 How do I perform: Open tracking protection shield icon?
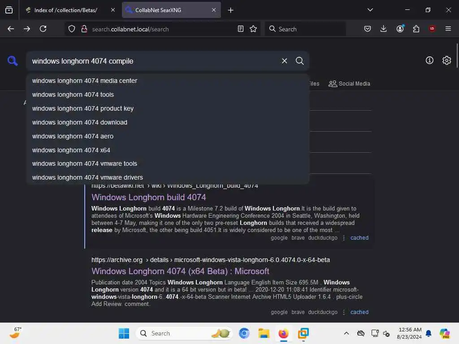coord(72,29)
